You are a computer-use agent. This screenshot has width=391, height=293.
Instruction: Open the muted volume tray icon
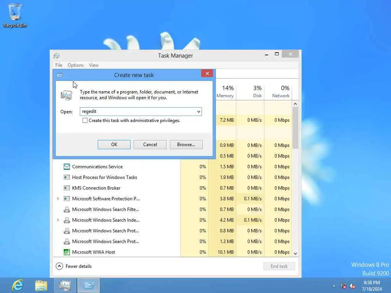coord(352,286)
